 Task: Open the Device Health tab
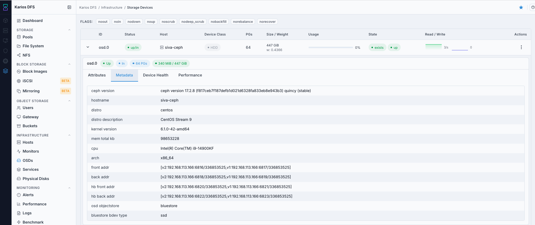coord(156,75)
